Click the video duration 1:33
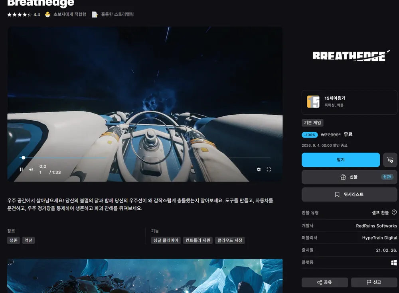 coord(56,172)
